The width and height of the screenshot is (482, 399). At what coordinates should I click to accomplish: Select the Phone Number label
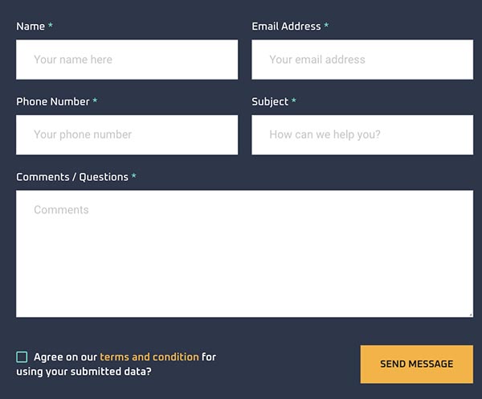[53, 102]
